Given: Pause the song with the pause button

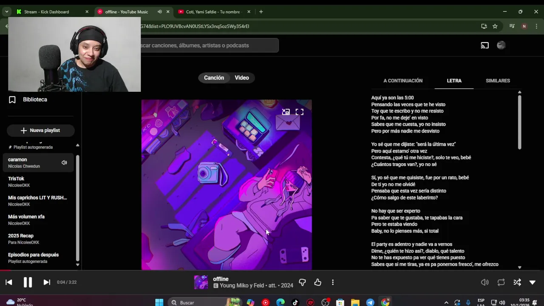Looking at the screenshot, I should [28, 282].
